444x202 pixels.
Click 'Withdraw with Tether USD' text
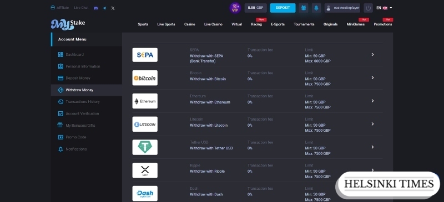click(211, 148)
